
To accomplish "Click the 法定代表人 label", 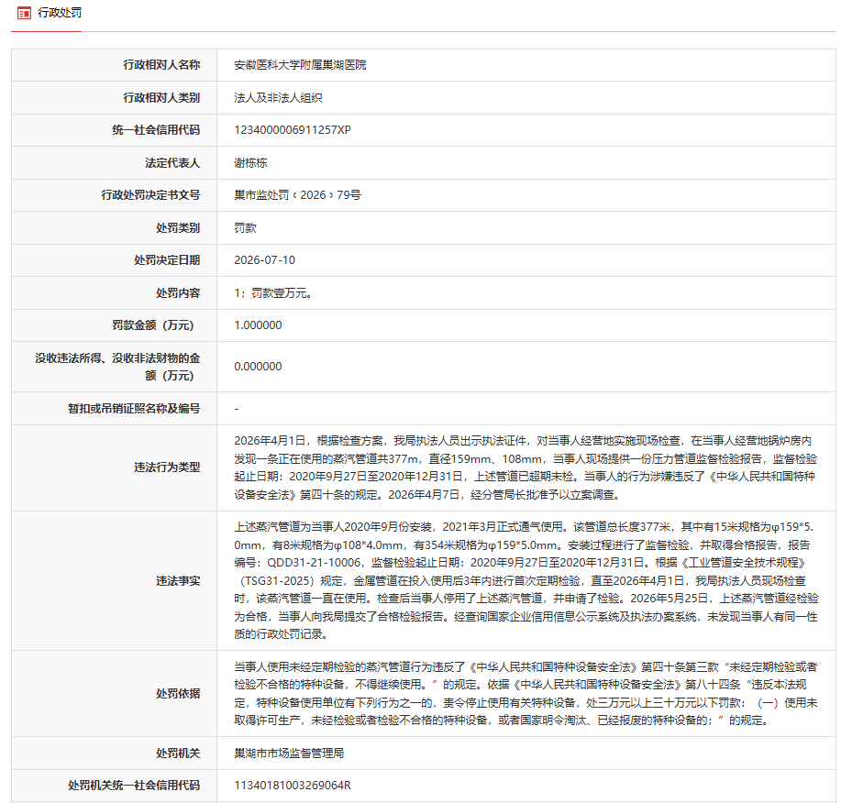I will (172, 163).
